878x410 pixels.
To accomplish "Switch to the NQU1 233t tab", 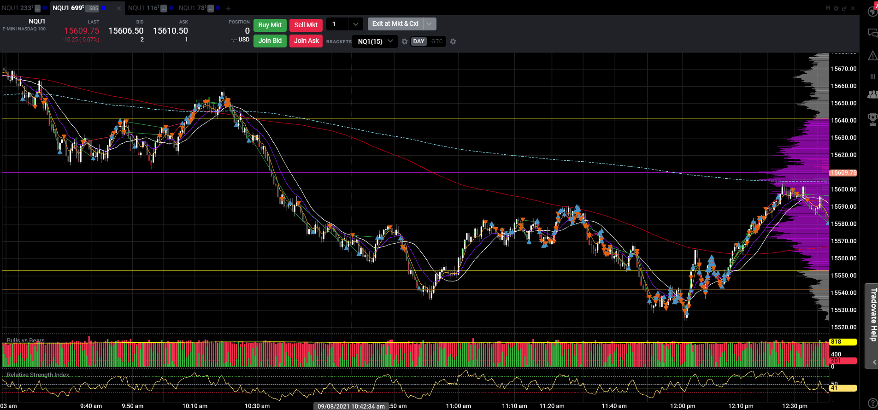I will pyautogui.click(x=18, y=8).
